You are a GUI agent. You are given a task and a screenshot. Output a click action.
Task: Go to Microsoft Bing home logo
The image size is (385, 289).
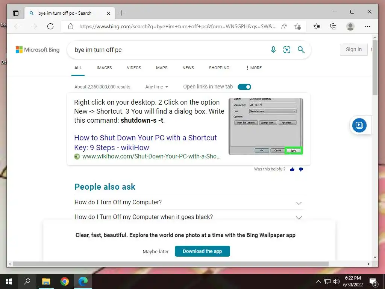pos(38,50)
